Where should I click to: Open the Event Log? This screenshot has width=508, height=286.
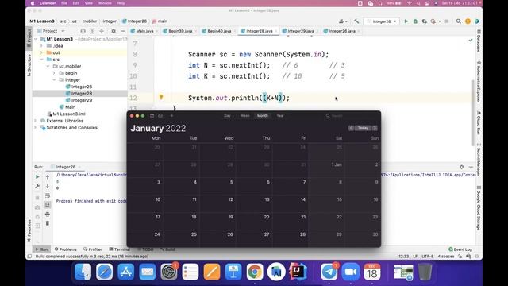coord(460,249)
